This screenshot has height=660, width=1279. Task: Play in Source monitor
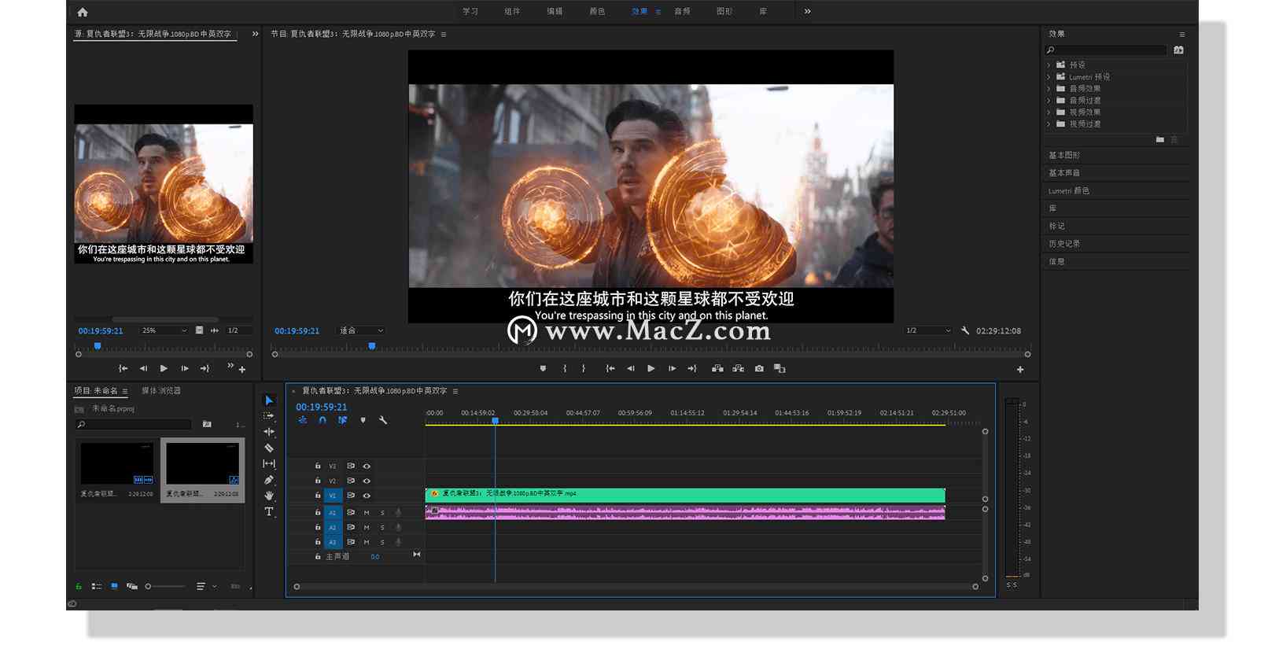164,368
